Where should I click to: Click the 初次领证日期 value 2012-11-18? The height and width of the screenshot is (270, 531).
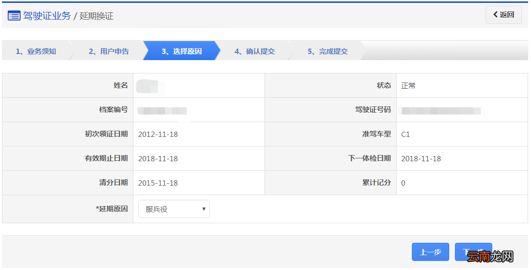[158, 135]
